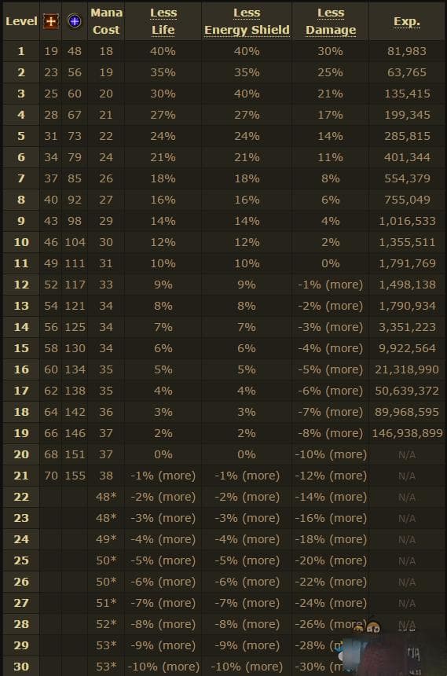Click the red Strength requirement icon
This screenshot has width=447, height=676.
[50, 20]
